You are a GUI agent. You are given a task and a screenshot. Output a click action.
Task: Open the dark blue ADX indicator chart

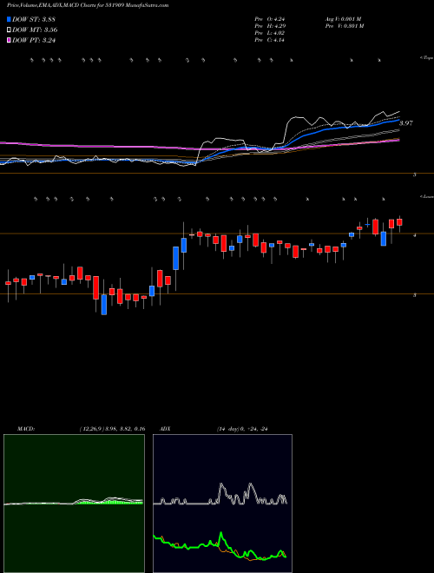(x=222, y=504)
